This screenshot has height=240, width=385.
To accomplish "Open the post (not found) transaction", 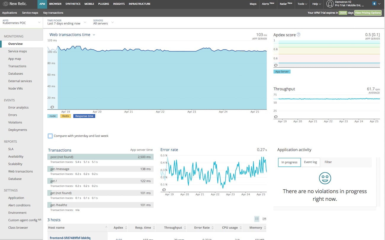I will point(100,157).
